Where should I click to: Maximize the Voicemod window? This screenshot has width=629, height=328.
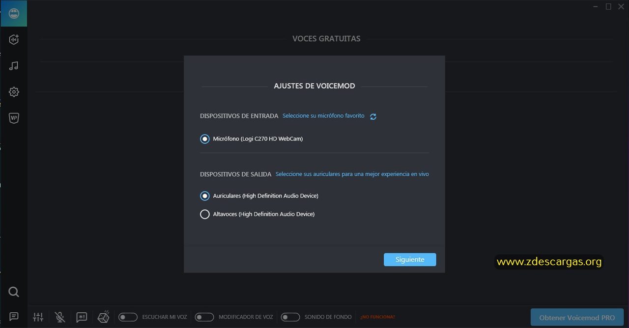(608, 7)
